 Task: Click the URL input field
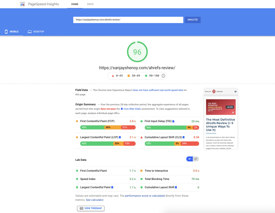[x=128, y=20]
